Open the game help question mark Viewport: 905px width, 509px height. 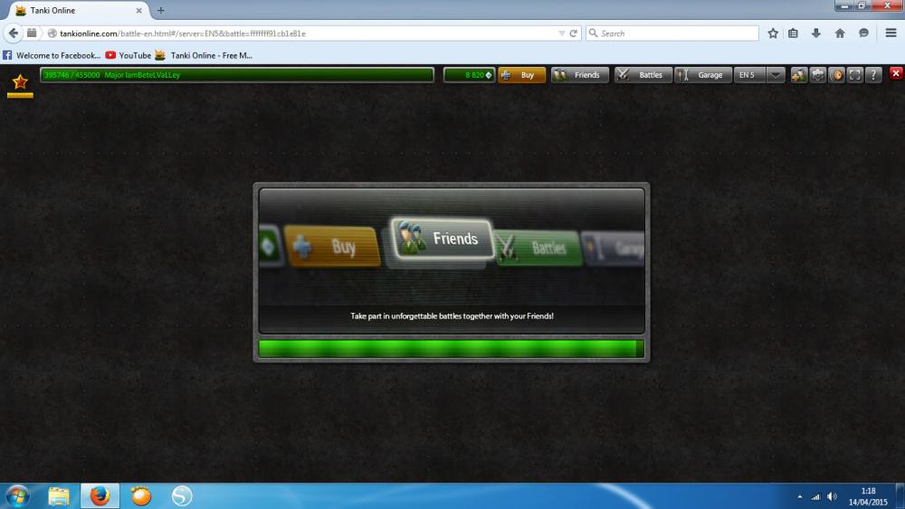pyautogui.click(x=873, y=75)
